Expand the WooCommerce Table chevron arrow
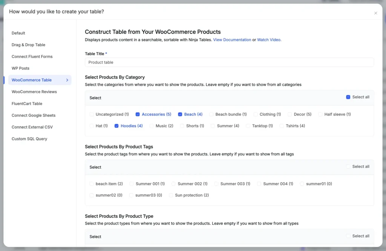This screenshot has width=386, height=251. coord(68,80)
